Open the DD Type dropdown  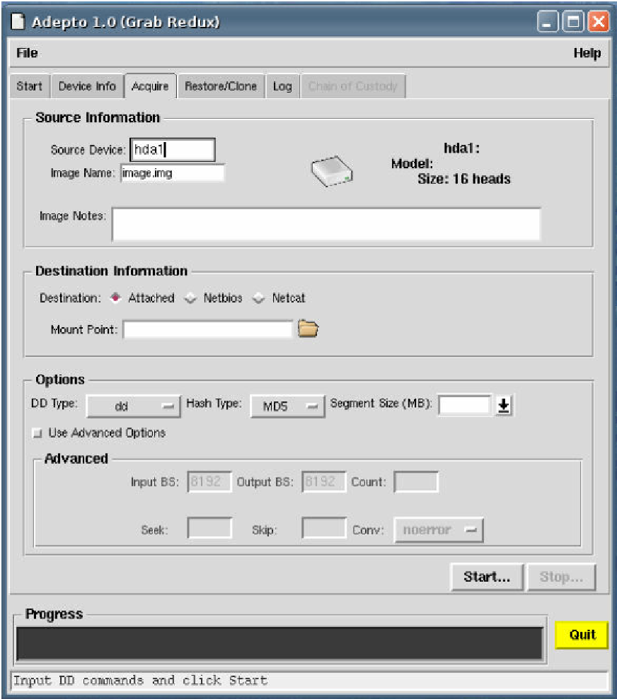point(132,406)
